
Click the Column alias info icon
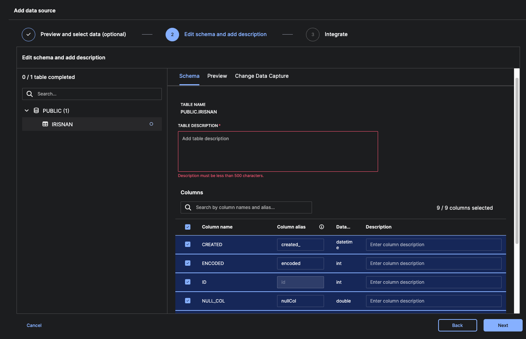(321, 227)
